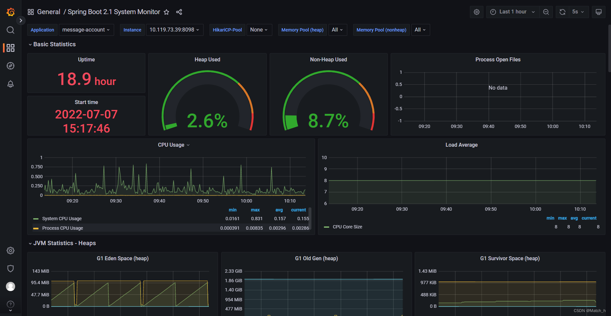Screen dimensions: 611x316
Task: Click the Uptime panel title
Action: (x=86, y=60)
